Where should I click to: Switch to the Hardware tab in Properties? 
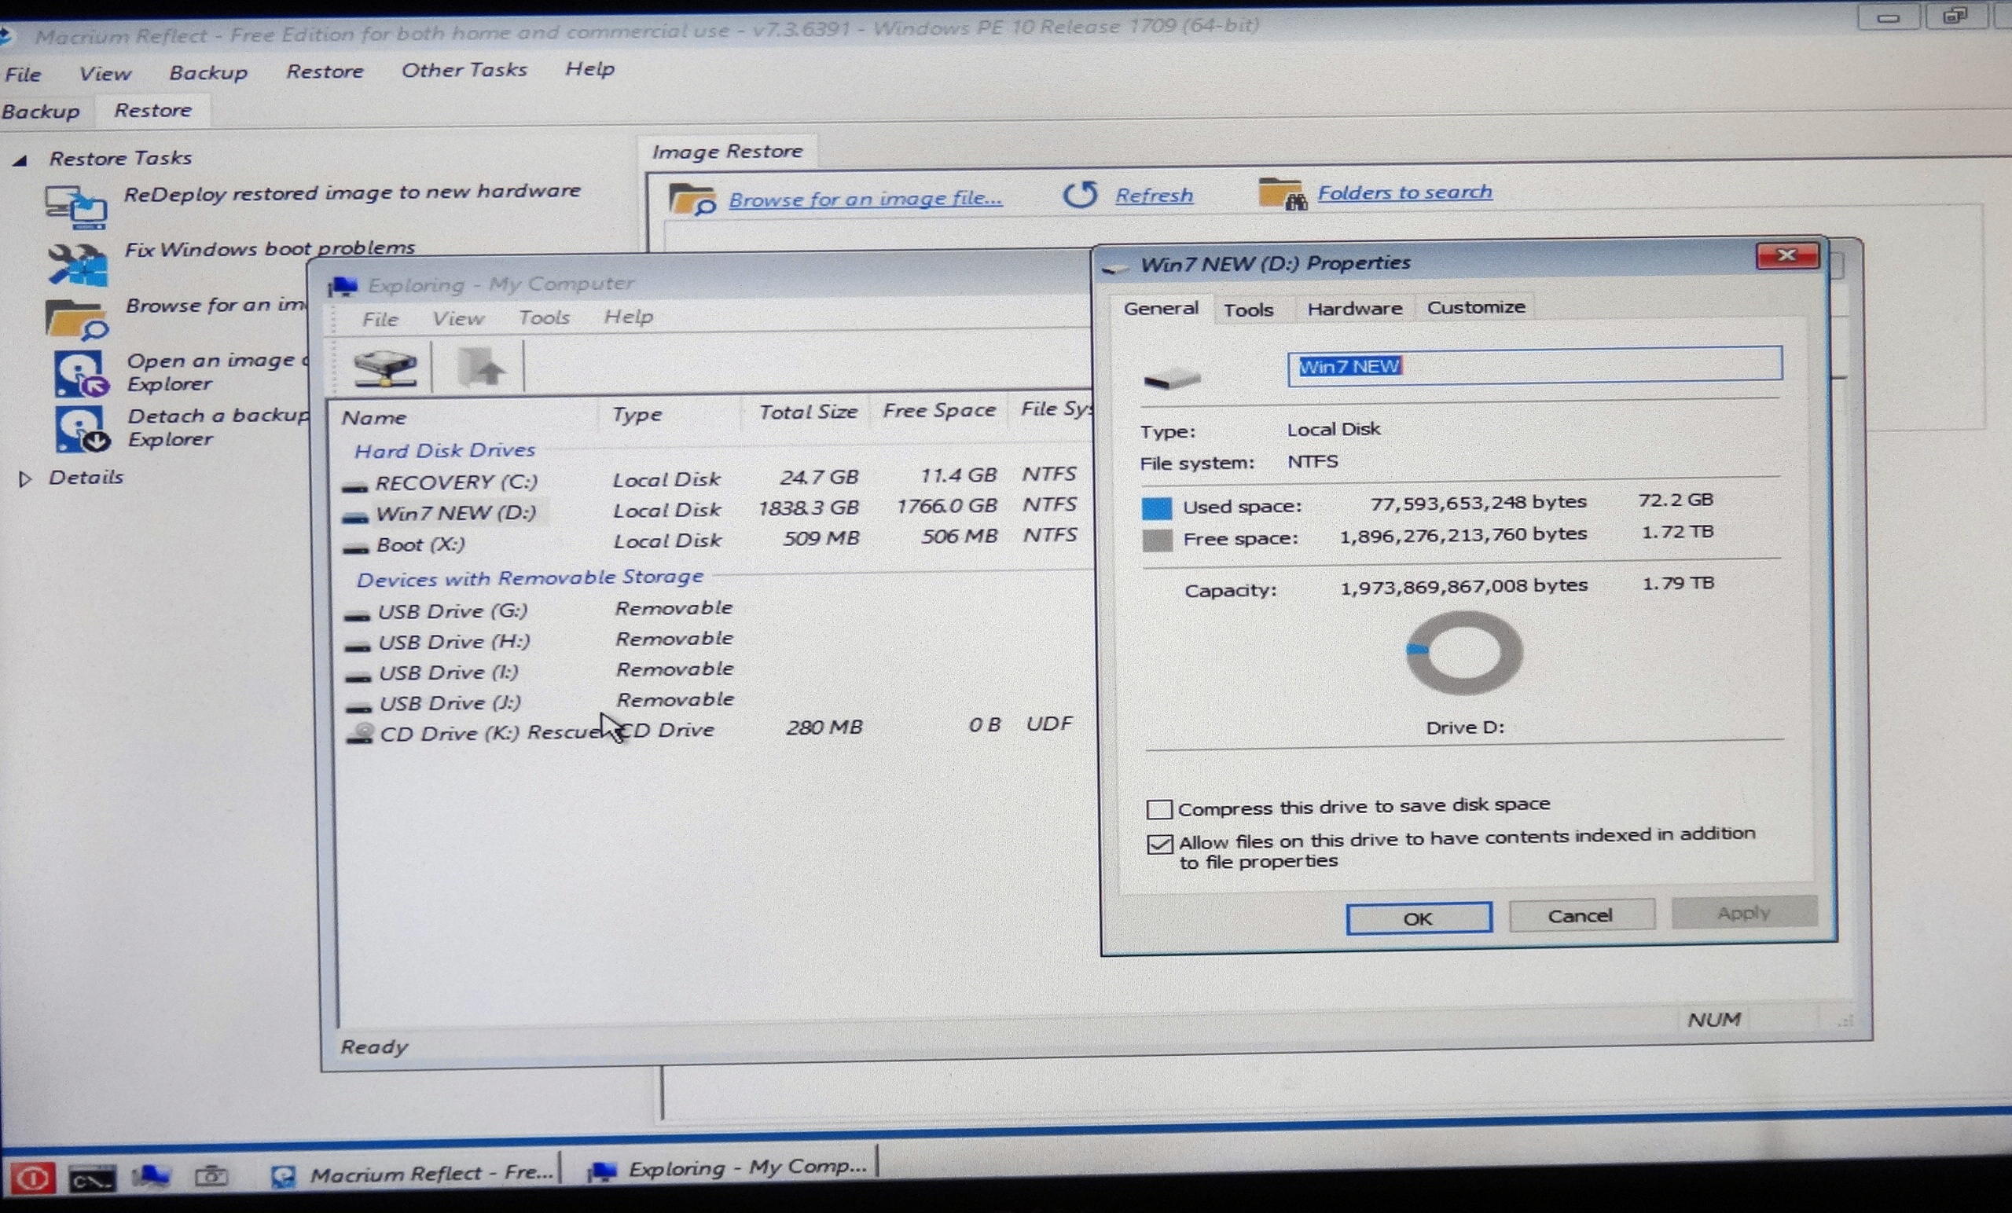(1354, 309)
